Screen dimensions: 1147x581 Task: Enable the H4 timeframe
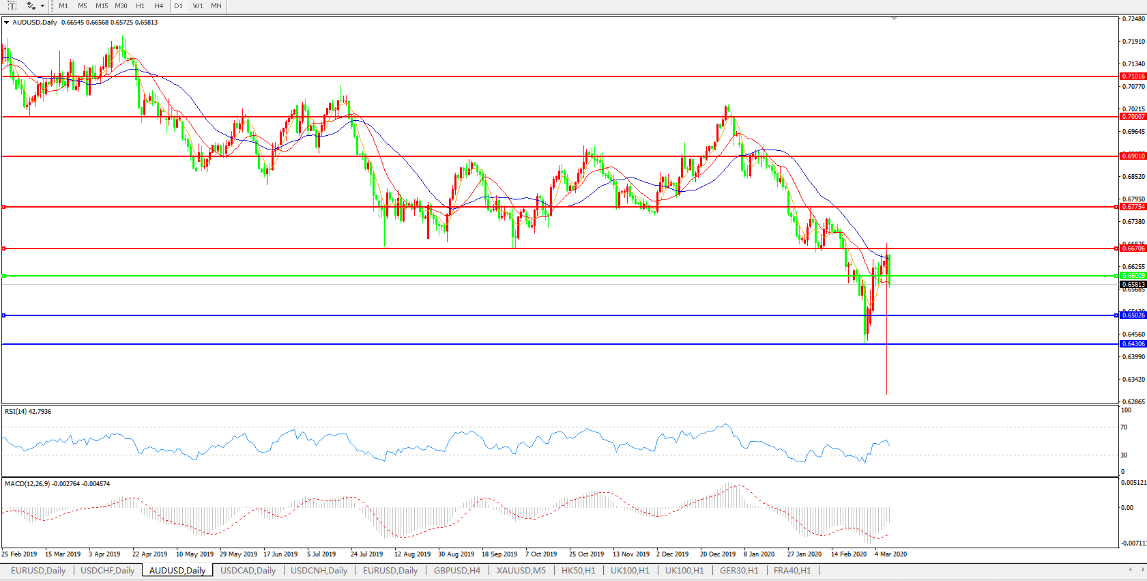point(159,6)
